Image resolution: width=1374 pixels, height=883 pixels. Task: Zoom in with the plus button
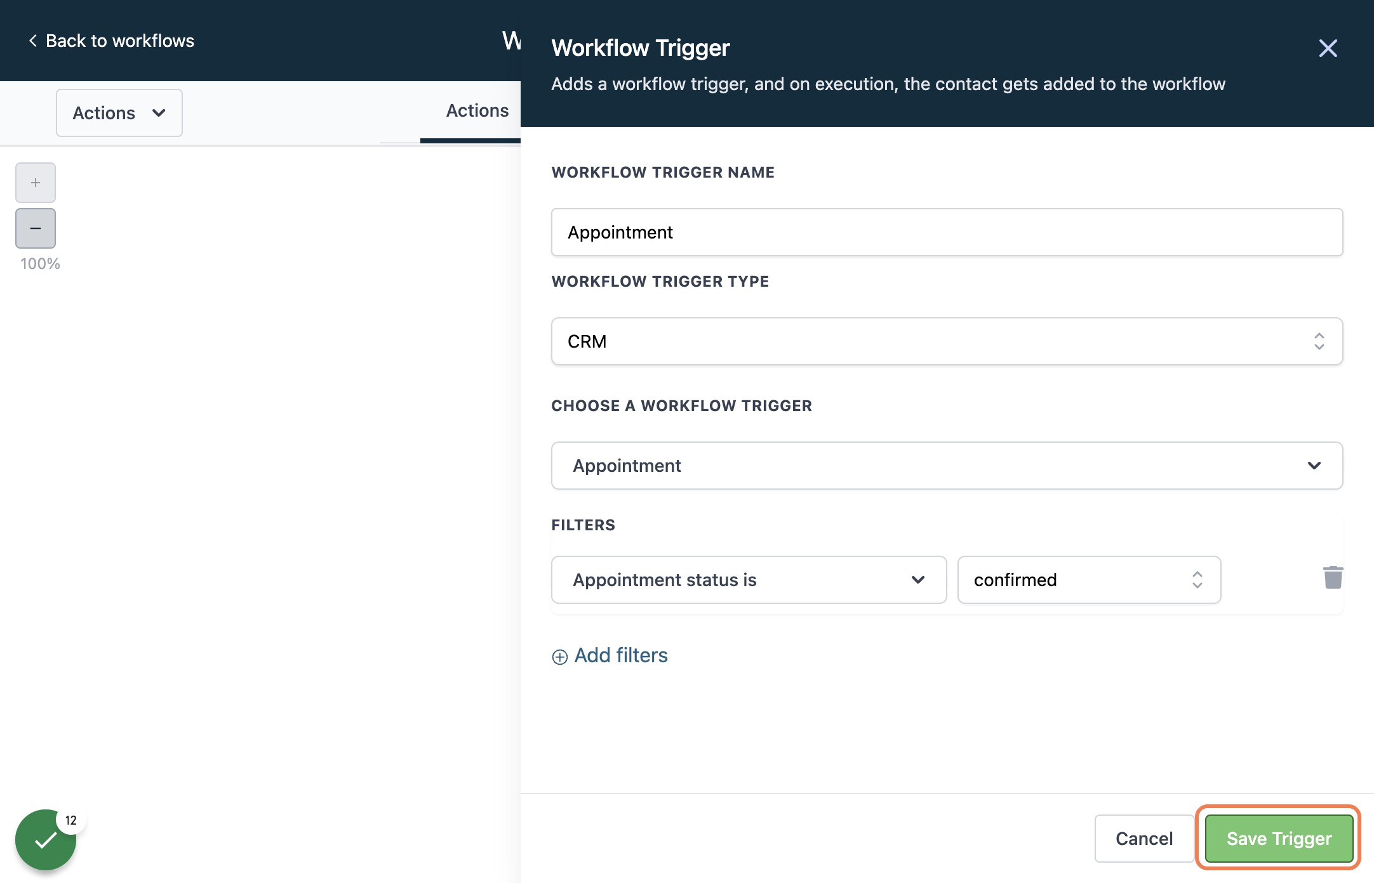pyautogui.click(x=36, y=183)
